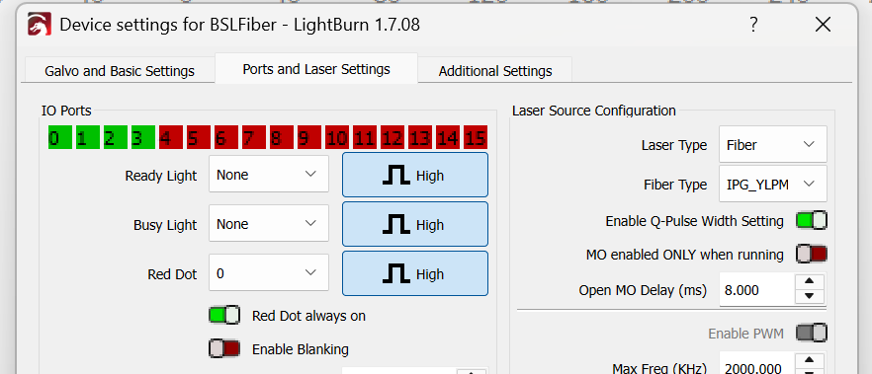Image resolution: width=872 pixels, height=374 pixels.
Task: Disable Red Dot always on switch
Action: point(224,315)
